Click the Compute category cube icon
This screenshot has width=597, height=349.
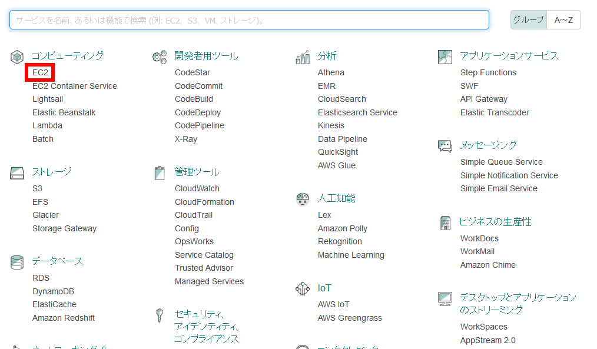[16, 57]
